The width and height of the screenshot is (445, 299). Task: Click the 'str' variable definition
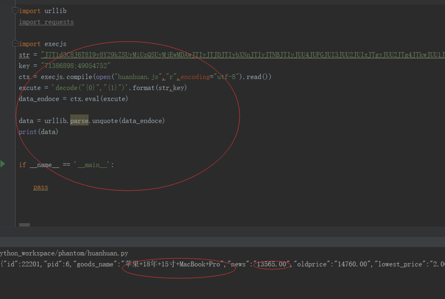coord(25,55)
